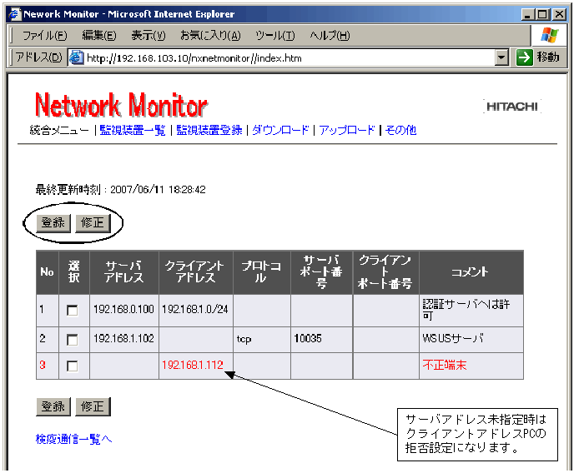Viewport: 574px width, 473px height.
Task: Tick the checkbox for row 2 WSUSサーバ
Action: click(x=73, y=340)
